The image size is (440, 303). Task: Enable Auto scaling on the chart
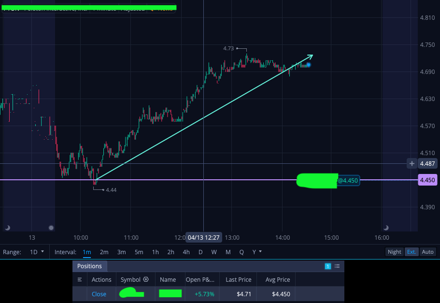pos(427,252)
